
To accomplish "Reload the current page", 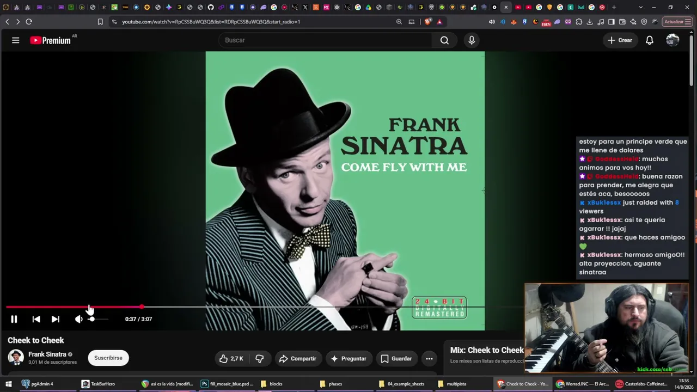I will click(x=29, y=22).
